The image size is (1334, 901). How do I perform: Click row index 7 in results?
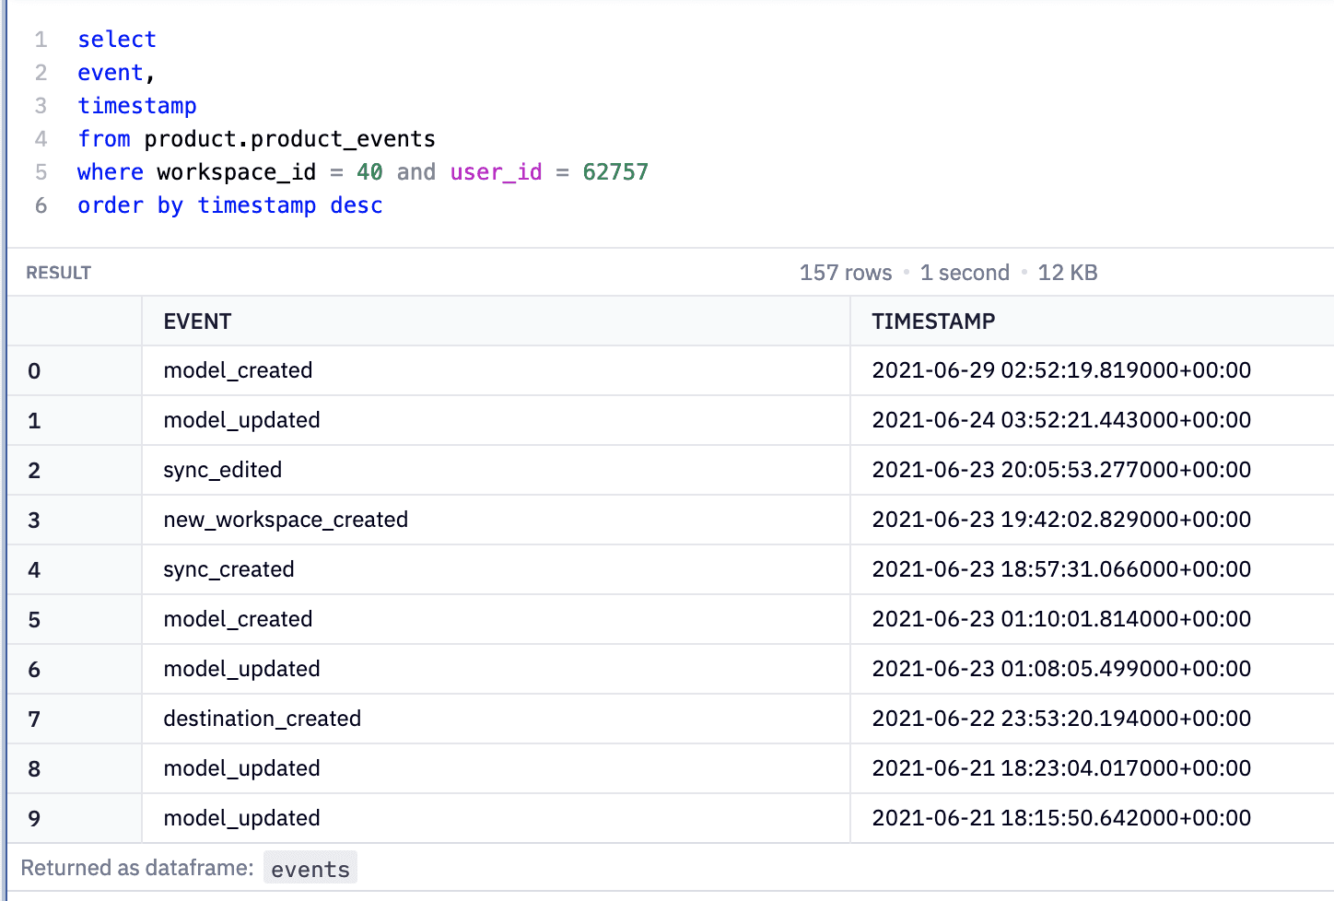(34, 720)
